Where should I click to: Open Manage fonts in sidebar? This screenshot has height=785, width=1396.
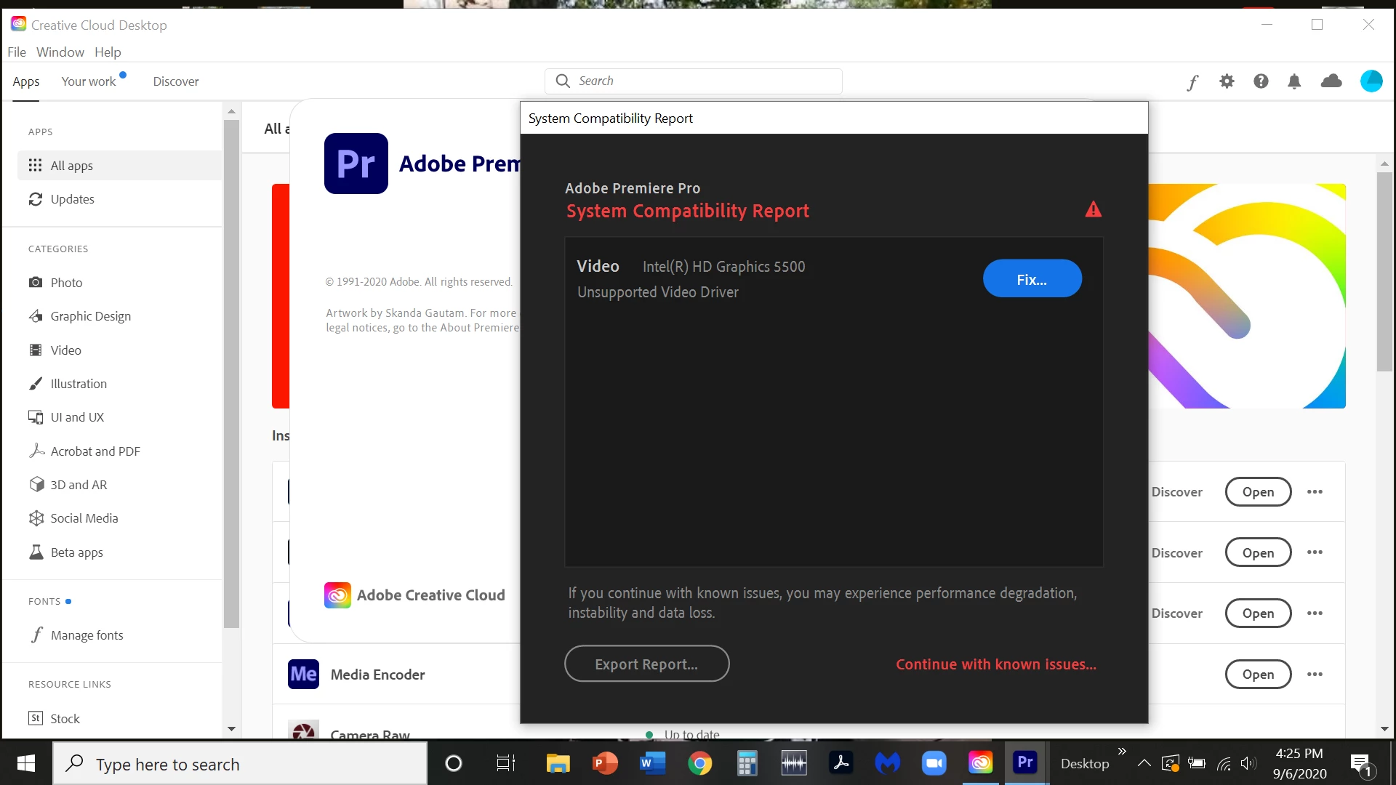click(x=87, y=635)
